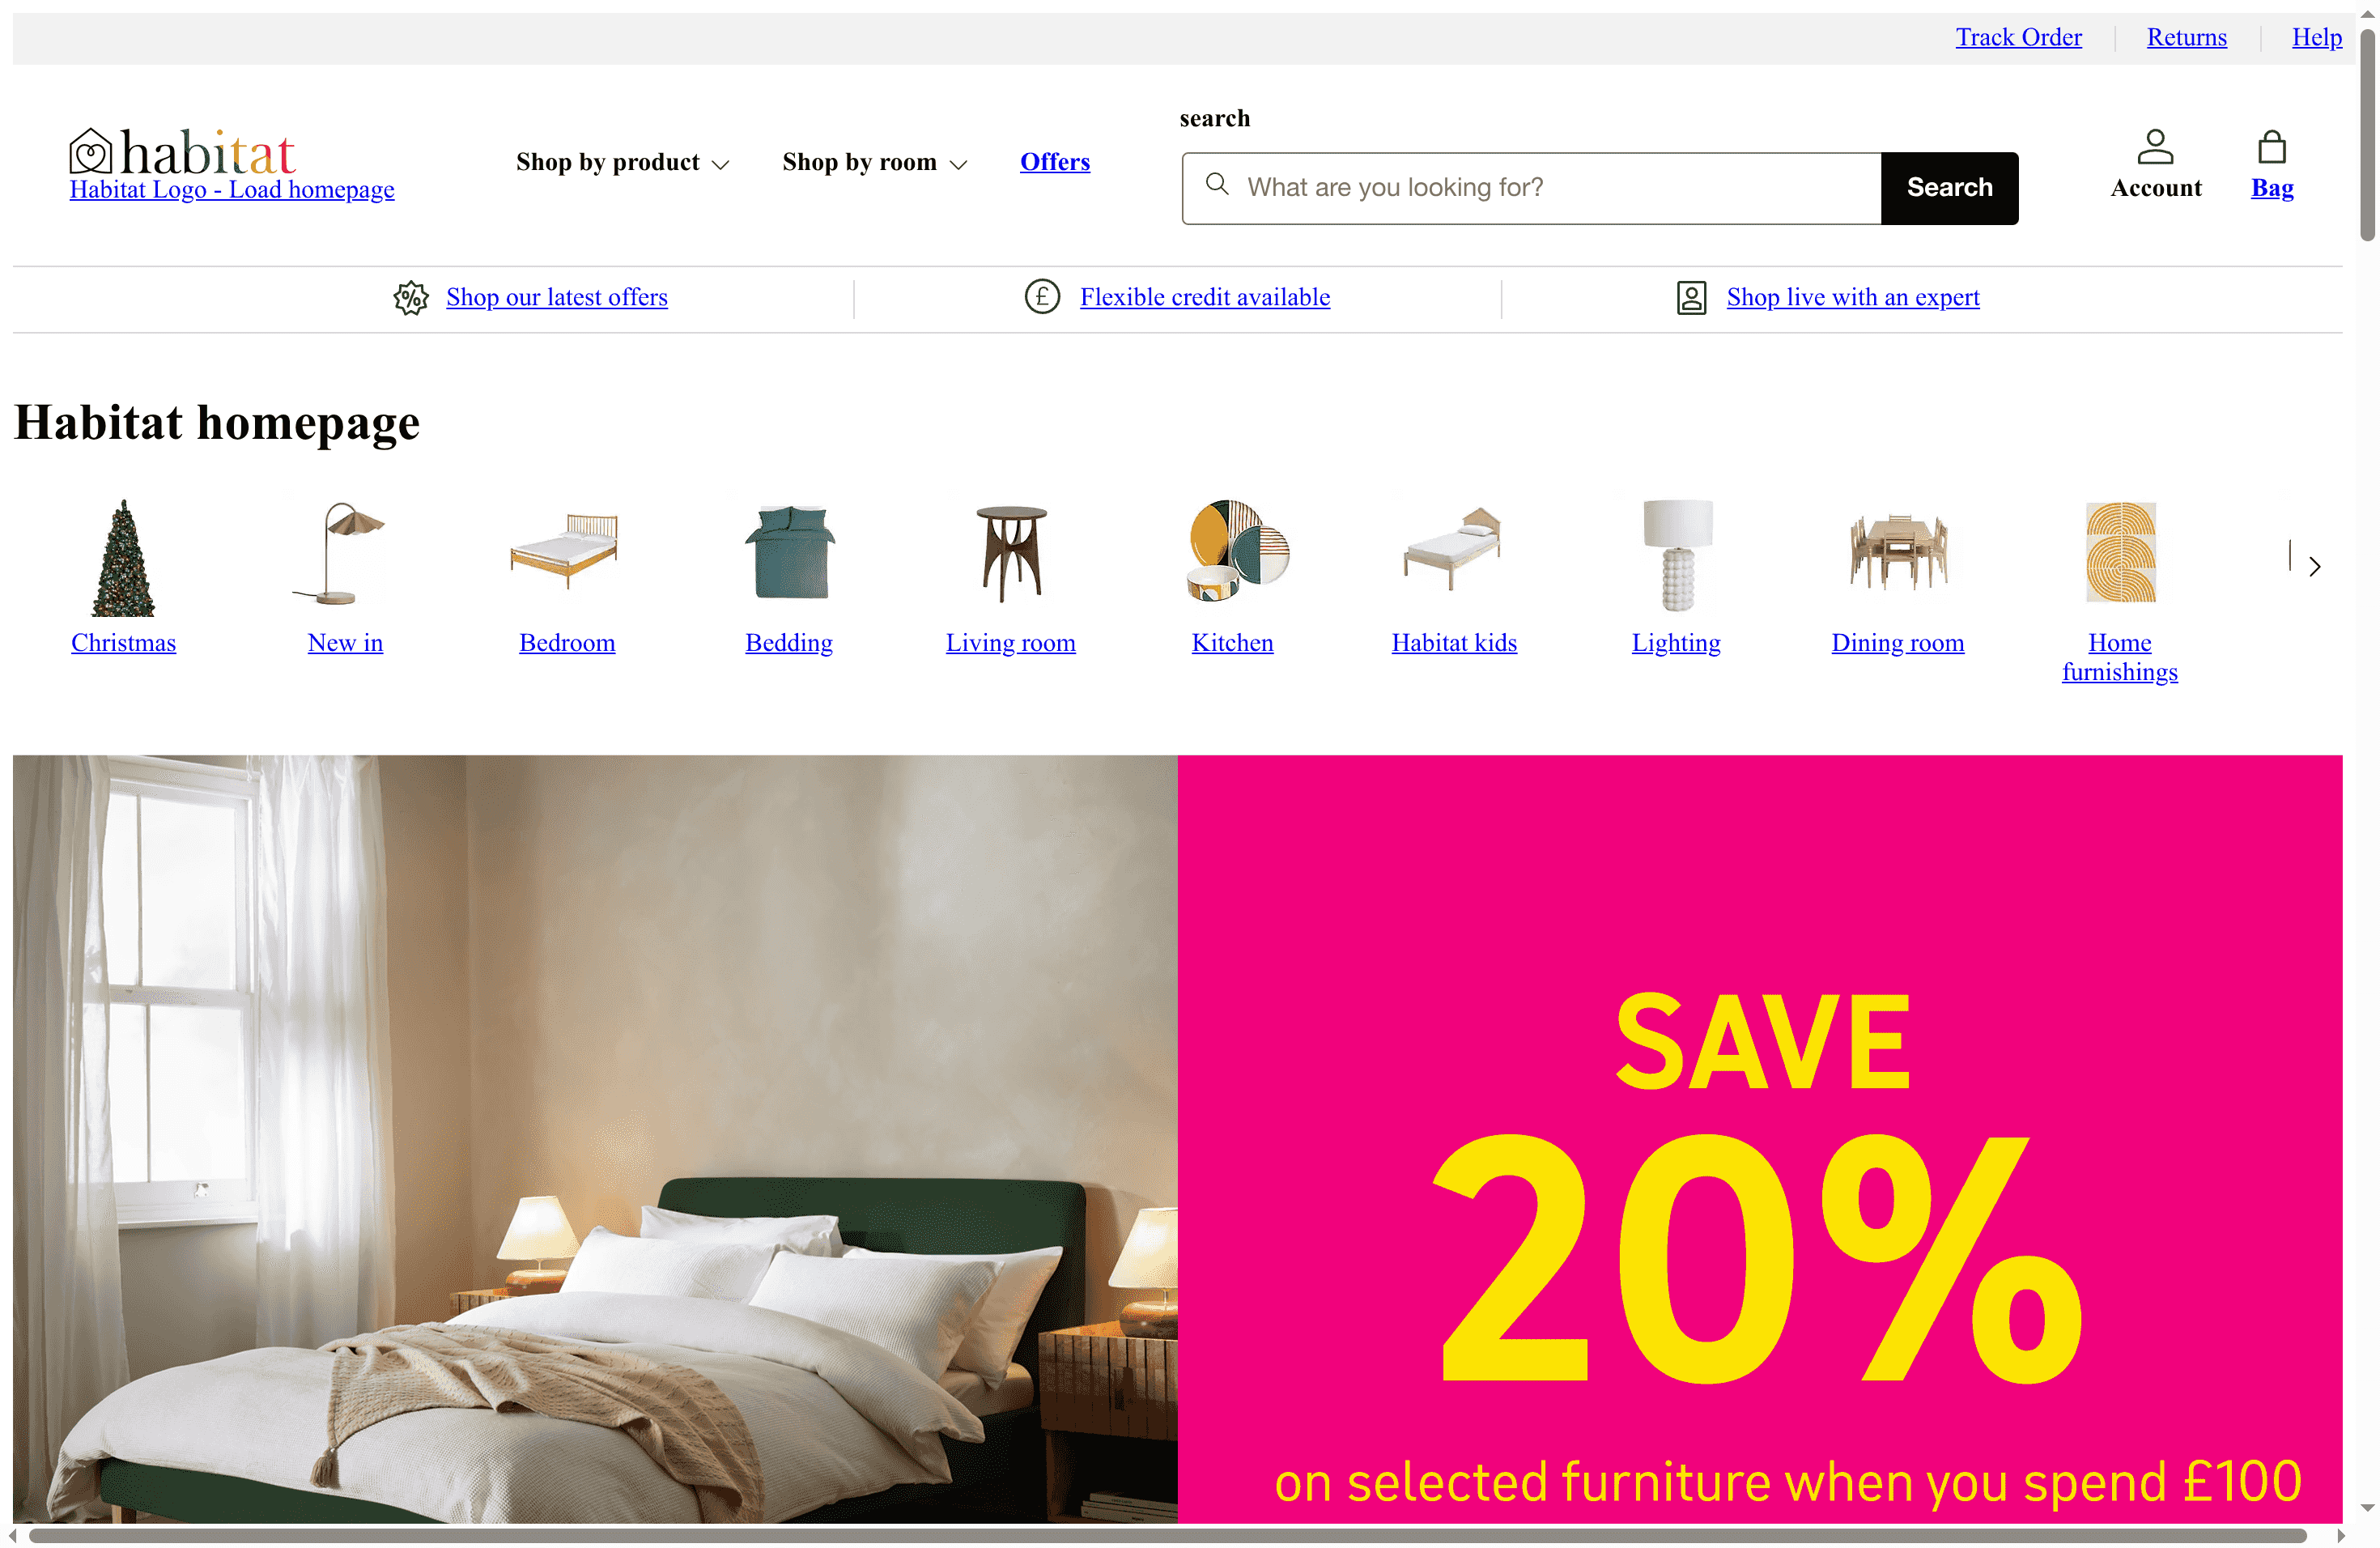Expand the Shop by room menu
Viewport: 2380px width, 1548px height.
(x=874, y=163)
